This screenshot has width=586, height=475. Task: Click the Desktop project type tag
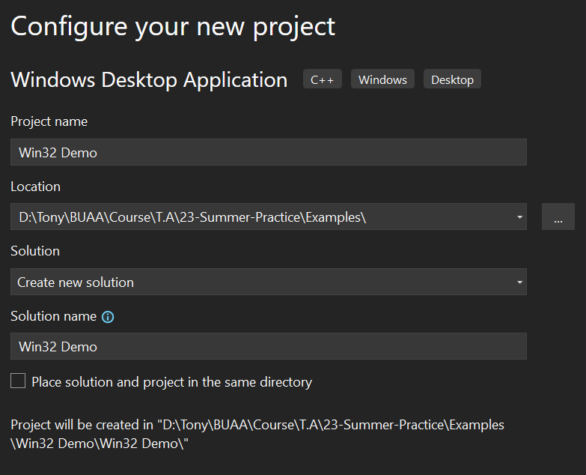(x=452, y=79)
